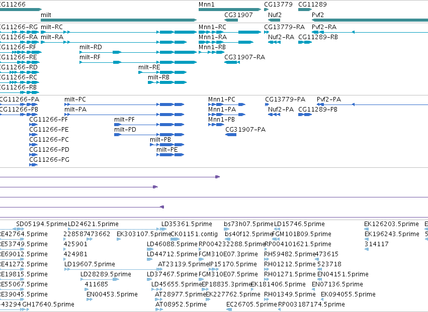Click the EK196243.5prime EST label
428x312 pixels.
(x=392, y=234)
